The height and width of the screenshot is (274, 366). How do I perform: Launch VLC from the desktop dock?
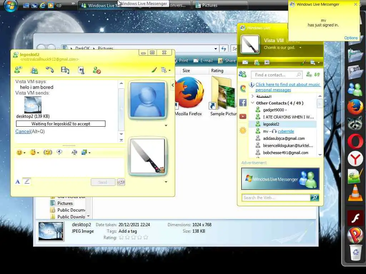coord(355,192)
